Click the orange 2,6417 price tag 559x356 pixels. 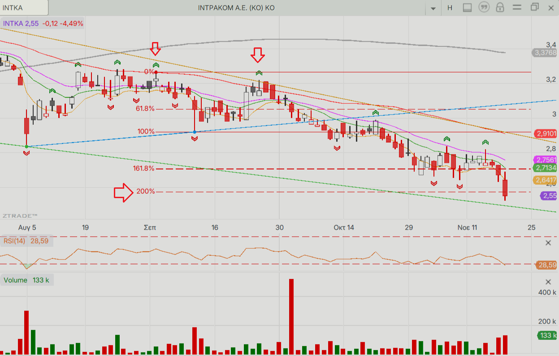click(x=545, y=180)
